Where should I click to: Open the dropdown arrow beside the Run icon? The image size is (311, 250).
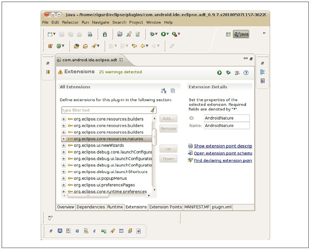(x=167, y=34)
